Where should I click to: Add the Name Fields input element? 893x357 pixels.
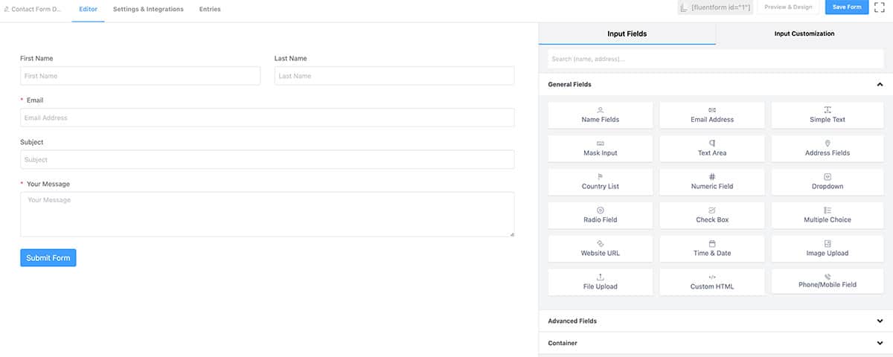click(x=600, y=115)
